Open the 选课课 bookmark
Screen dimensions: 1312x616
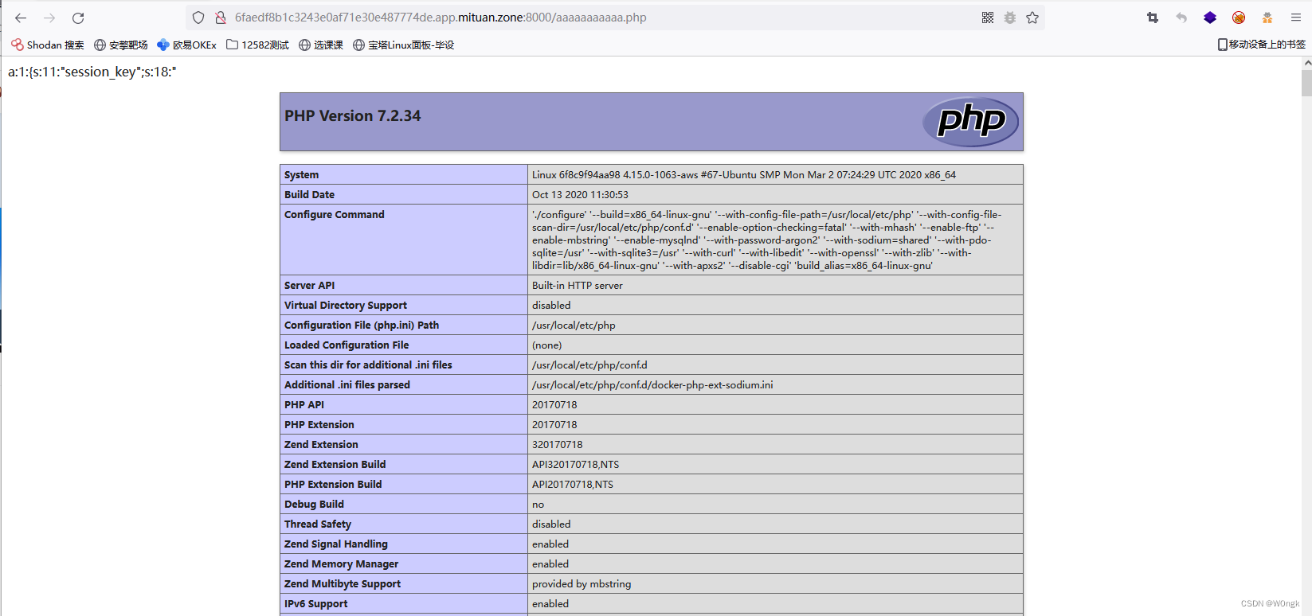pos(321,45)
